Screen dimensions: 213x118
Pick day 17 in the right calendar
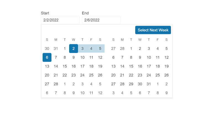149,66
